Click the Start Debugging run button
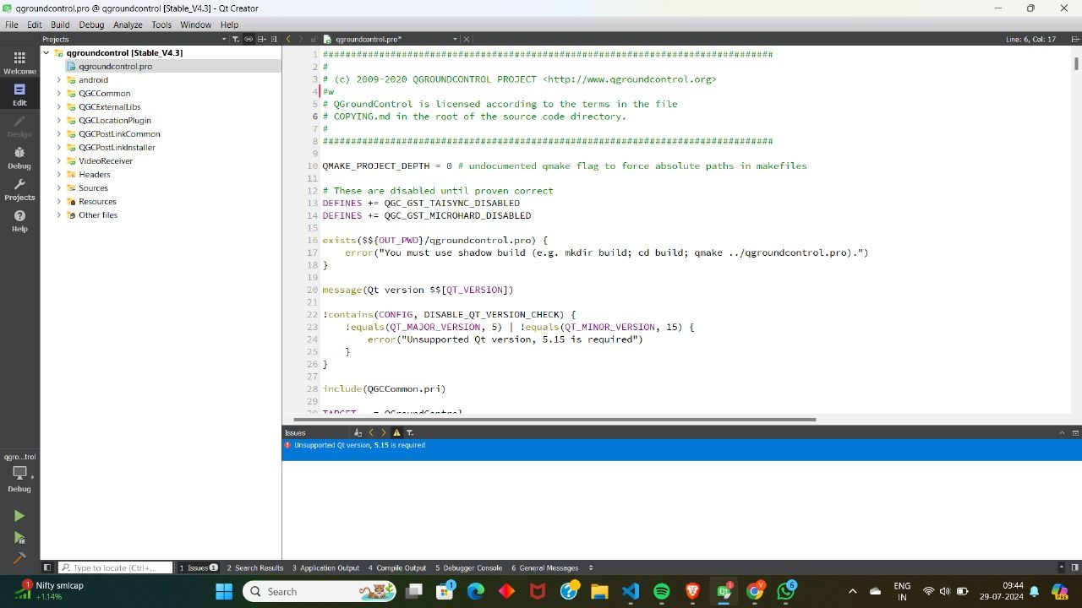This screenshot has width=1082, height=608. pyautogui.click(x=19, y=537)
